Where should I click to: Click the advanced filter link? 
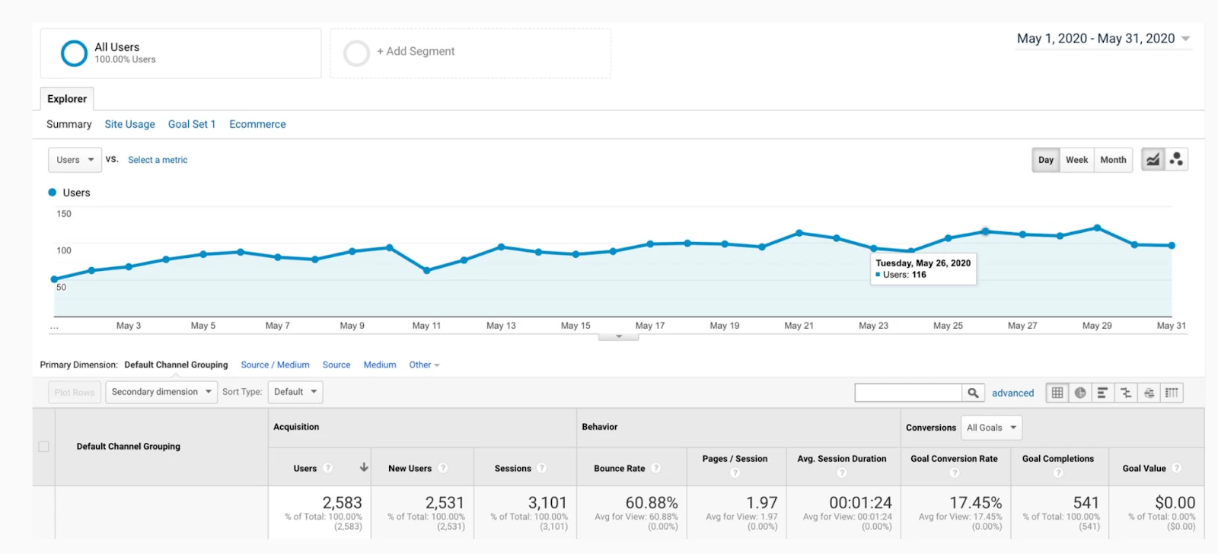point(1012,393)
